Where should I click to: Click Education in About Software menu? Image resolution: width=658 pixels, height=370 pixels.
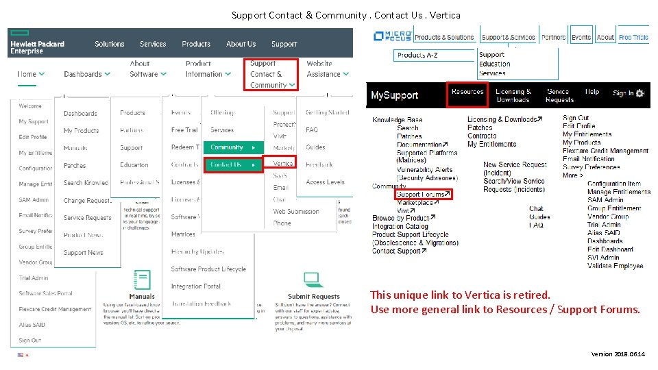134,165
